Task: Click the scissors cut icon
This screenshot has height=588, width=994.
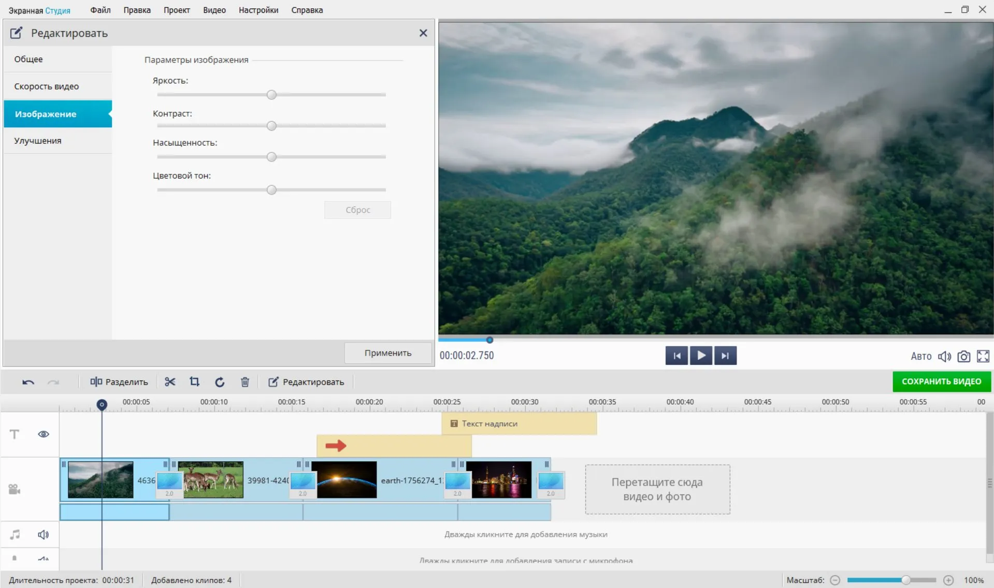Action: [170, 382]
